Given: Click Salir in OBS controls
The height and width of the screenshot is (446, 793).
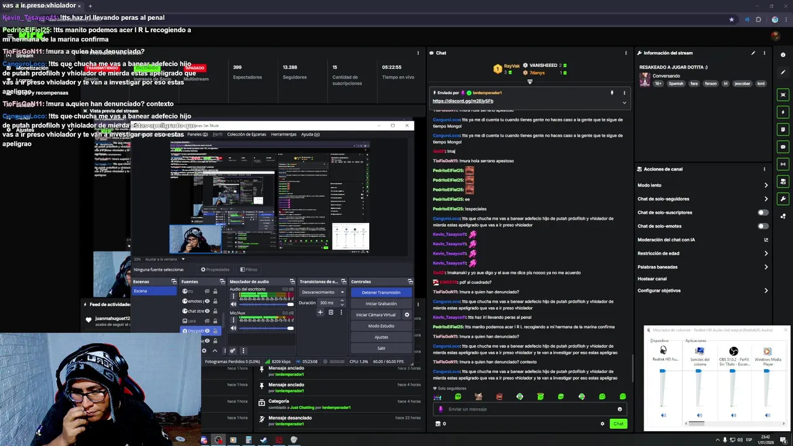Looking at the screenshot, I should 381,348.
